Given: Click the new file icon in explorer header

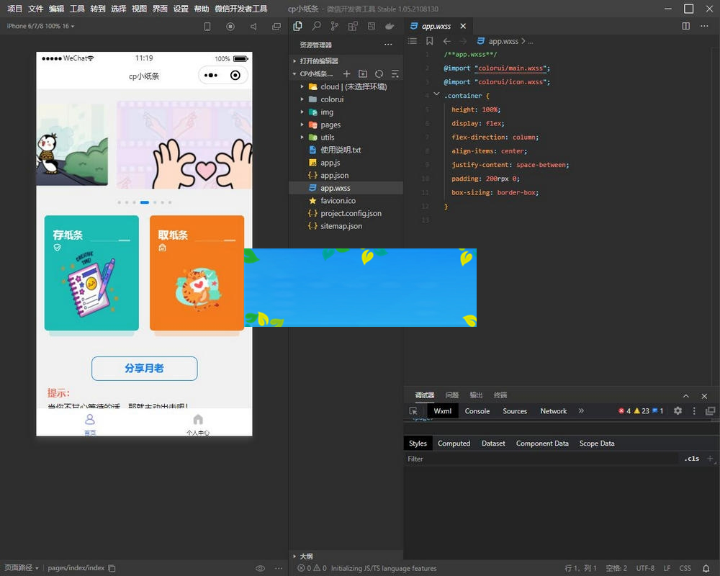Looking at the screenshot, I should pos(346,73).
